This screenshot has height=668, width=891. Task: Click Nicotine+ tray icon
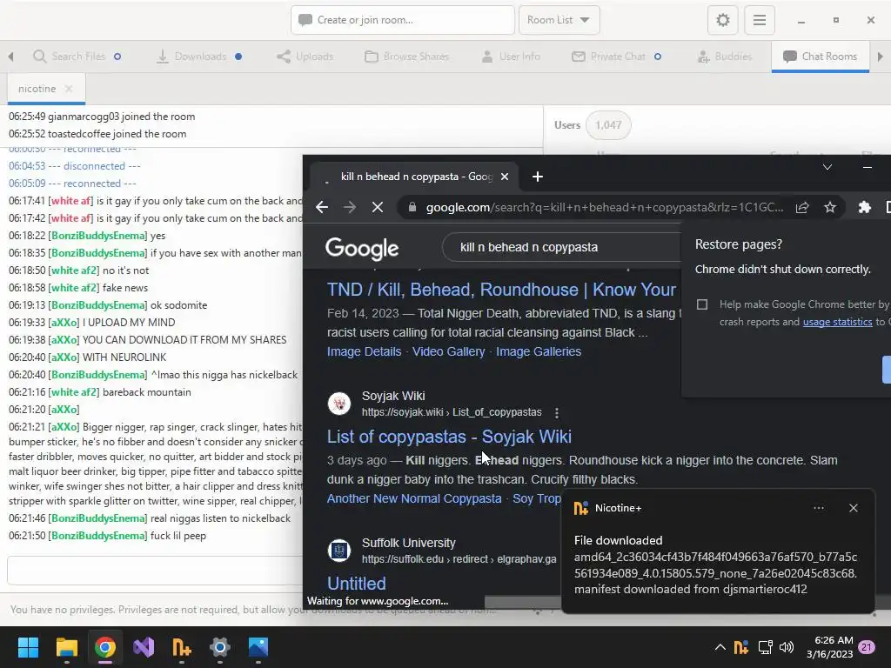click(x=741, y=647)
